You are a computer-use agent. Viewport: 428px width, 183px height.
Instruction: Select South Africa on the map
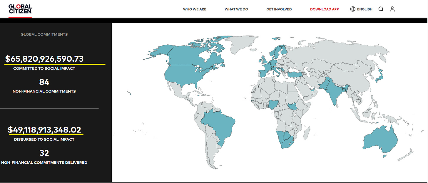tap(286, 143)
